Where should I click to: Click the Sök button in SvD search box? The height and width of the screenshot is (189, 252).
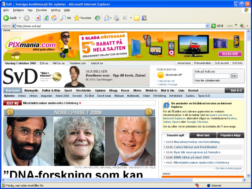(234, 76)
